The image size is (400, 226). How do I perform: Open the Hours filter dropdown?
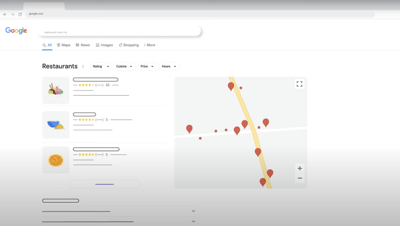169,67
